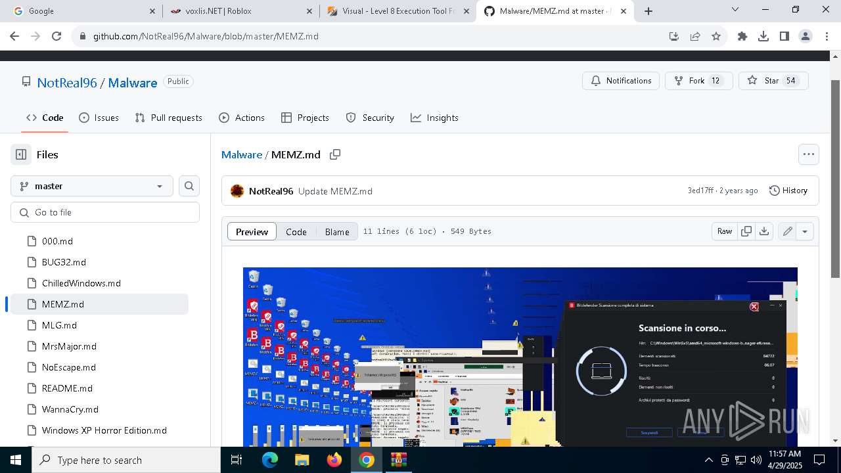Open 000.md in file tree
The height and width of the screenshot is (473, 841).
pos(57,241)
